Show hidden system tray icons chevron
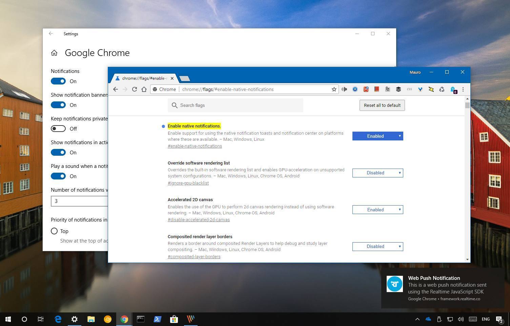 click(x=417, y=319)
